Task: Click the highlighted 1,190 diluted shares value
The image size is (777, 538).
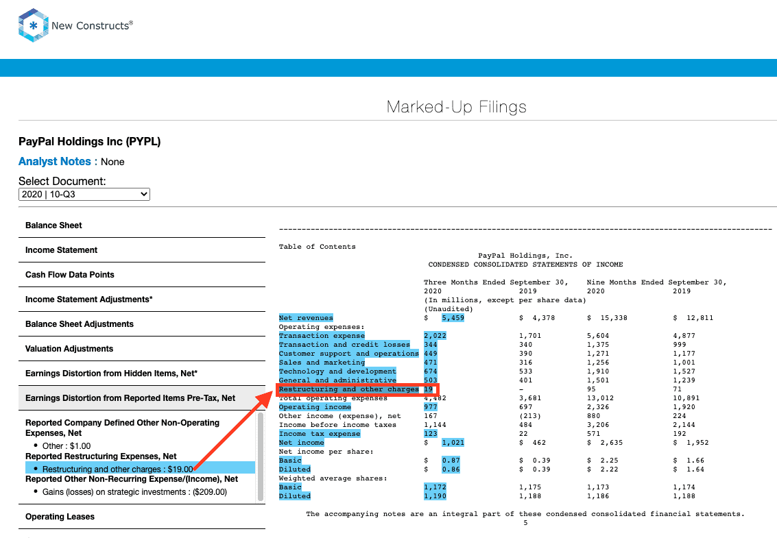Action: 435,496
